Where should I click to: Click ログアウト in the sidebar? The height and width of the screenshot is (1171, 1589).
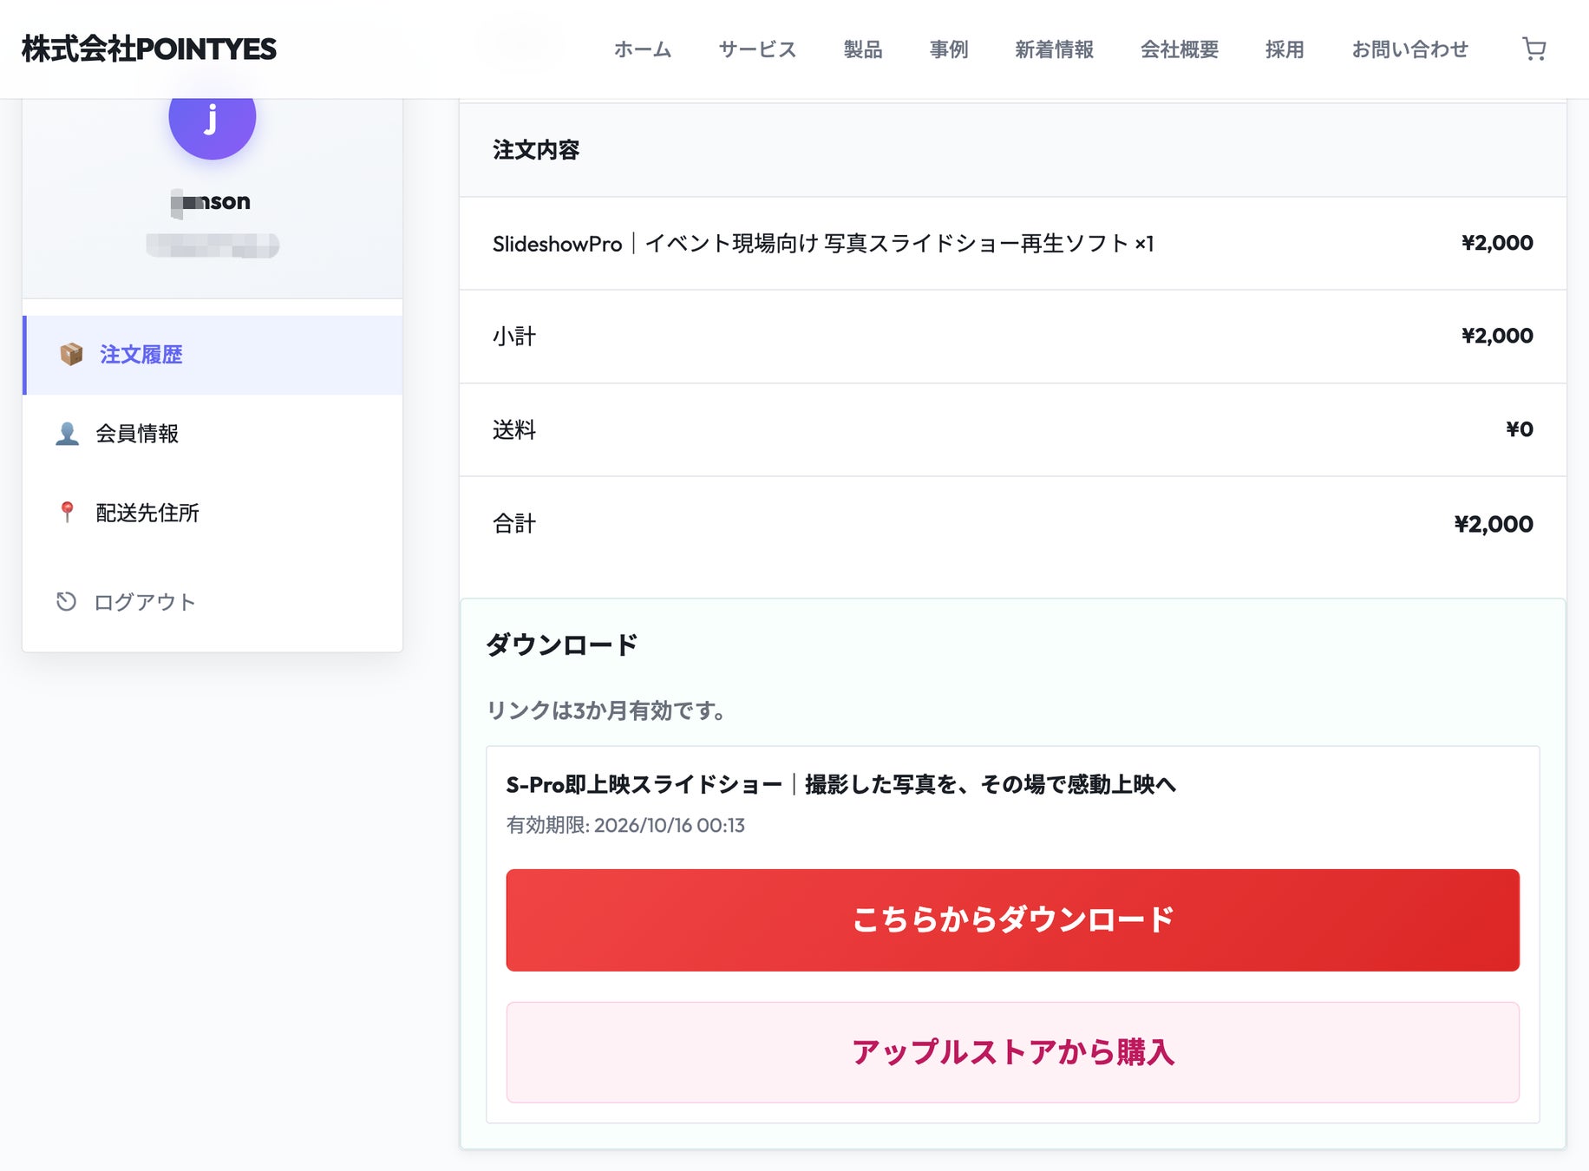[213, 602]
